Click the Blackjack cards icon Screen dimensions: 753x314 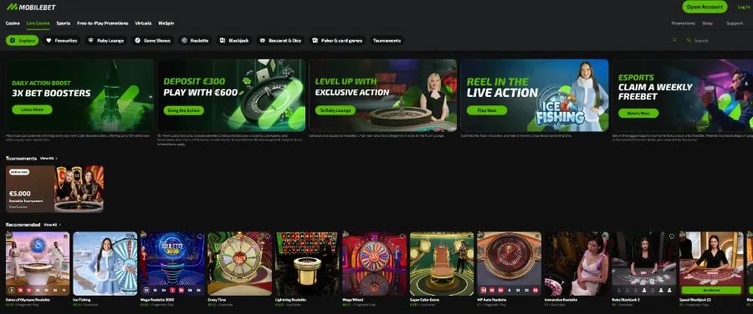[x=223, y=41]
